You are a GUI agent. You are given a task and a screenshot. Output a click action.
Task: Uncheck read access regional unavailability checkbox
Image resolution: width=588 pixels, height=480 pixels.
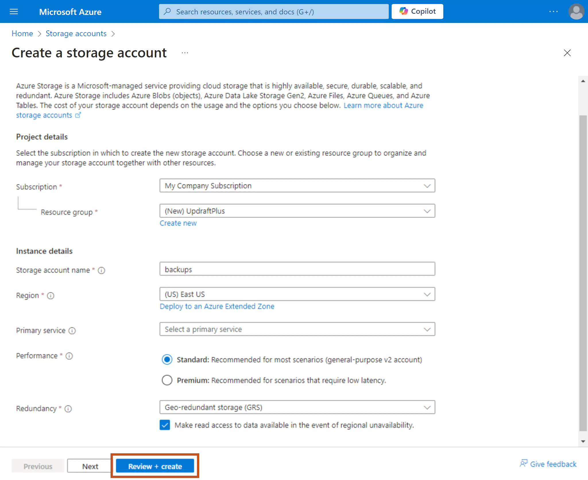point(165,425)
